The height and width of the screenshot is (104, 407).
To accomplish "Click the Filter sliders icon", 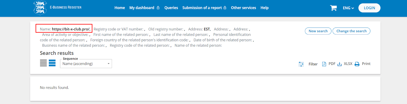I will click(301, 64).
